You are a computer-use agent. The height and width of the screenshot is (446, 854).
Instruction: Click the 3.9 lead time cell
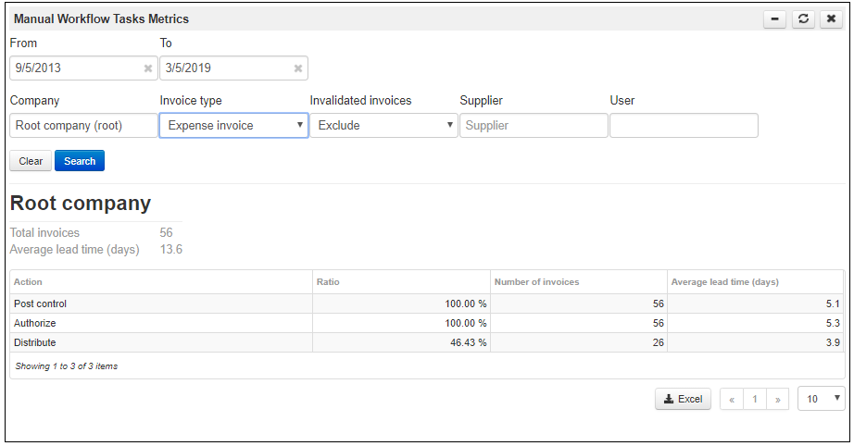(x=756, y=342)
